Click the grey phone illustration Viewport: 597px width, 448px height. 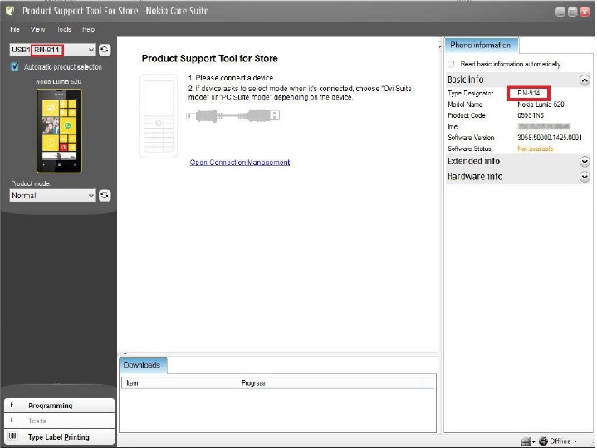159,116
